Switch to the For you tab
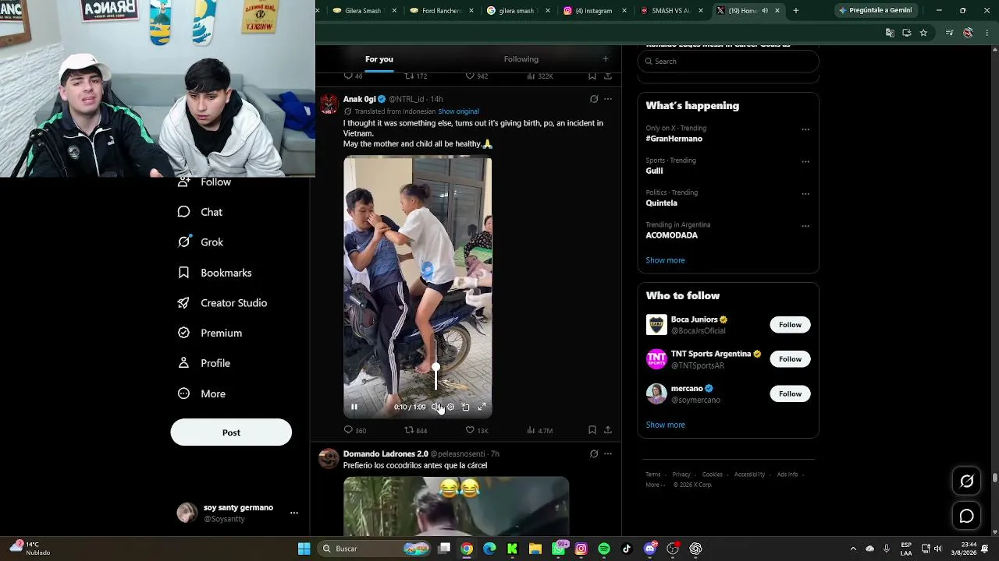Screen dimensions: 999x561 (379, 59)
